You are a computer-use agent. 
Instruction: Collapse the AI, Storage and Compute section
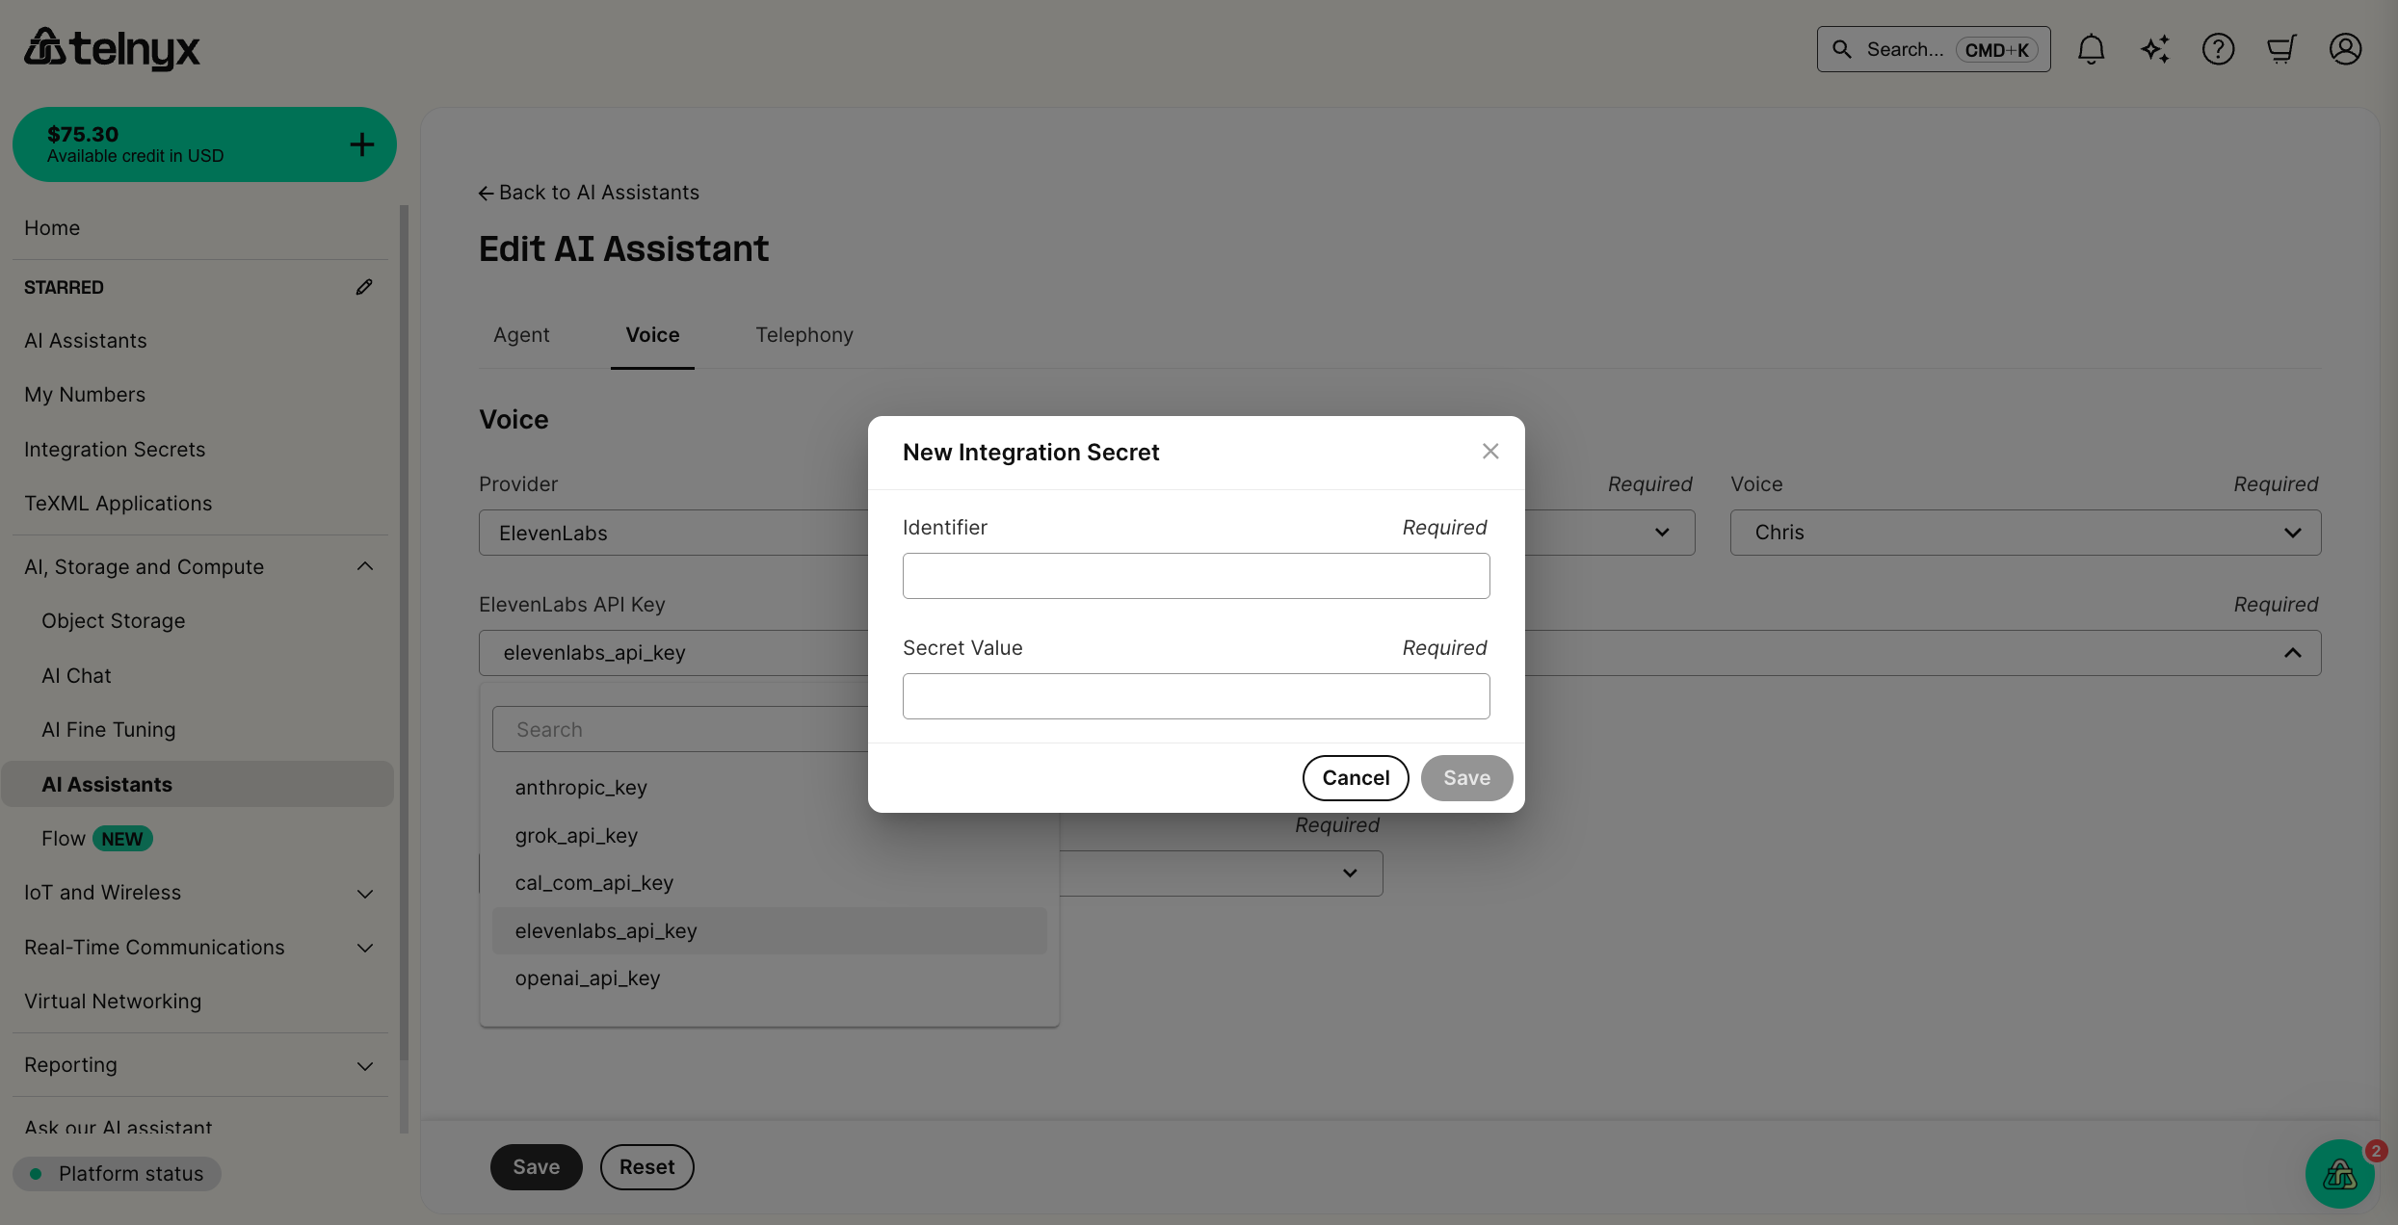point(364,566)
